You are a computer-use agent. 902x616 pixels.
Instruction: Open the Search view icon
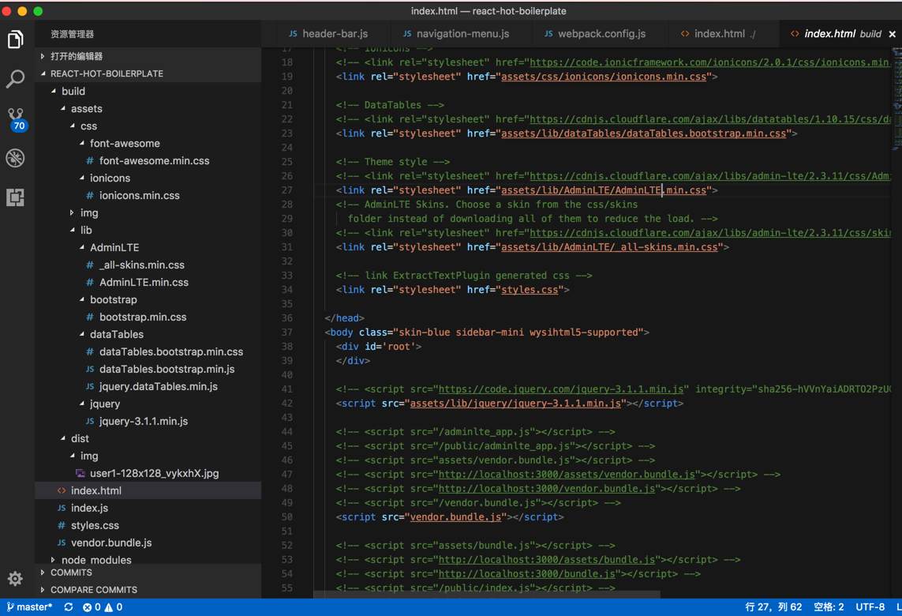(16, 79)
